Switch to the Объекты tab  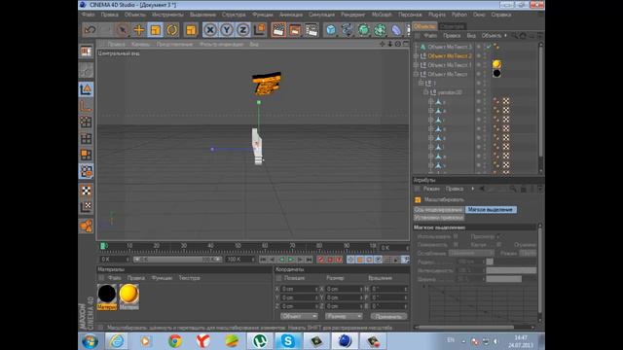424,26
